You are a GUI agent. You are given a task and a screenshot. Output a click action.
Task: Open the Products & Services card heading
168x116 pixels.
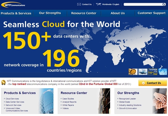click(x=20, y=93)
